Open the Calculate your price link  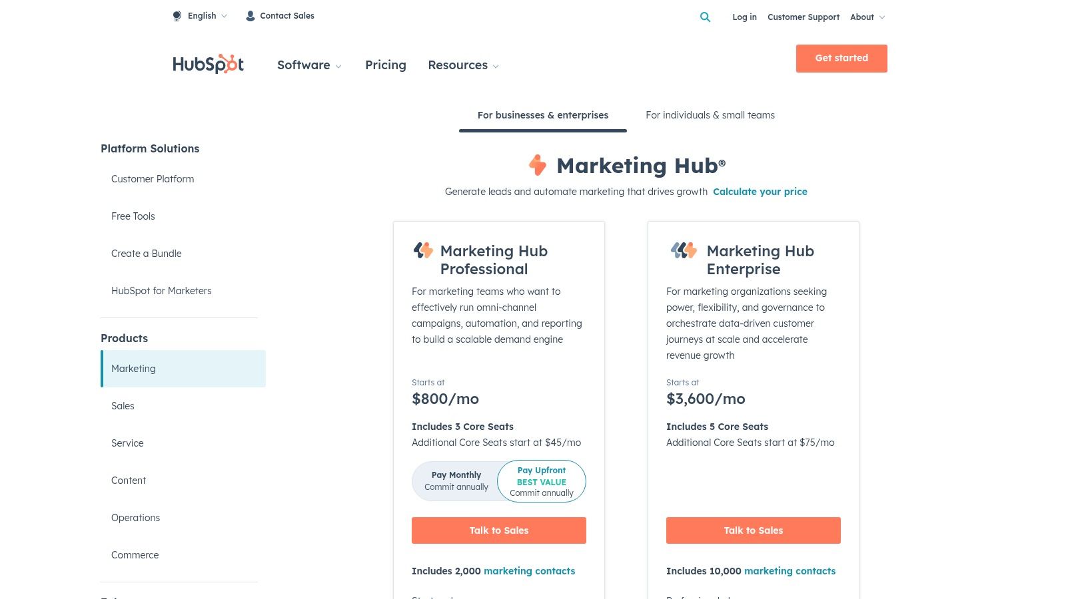tap(760, 192)
